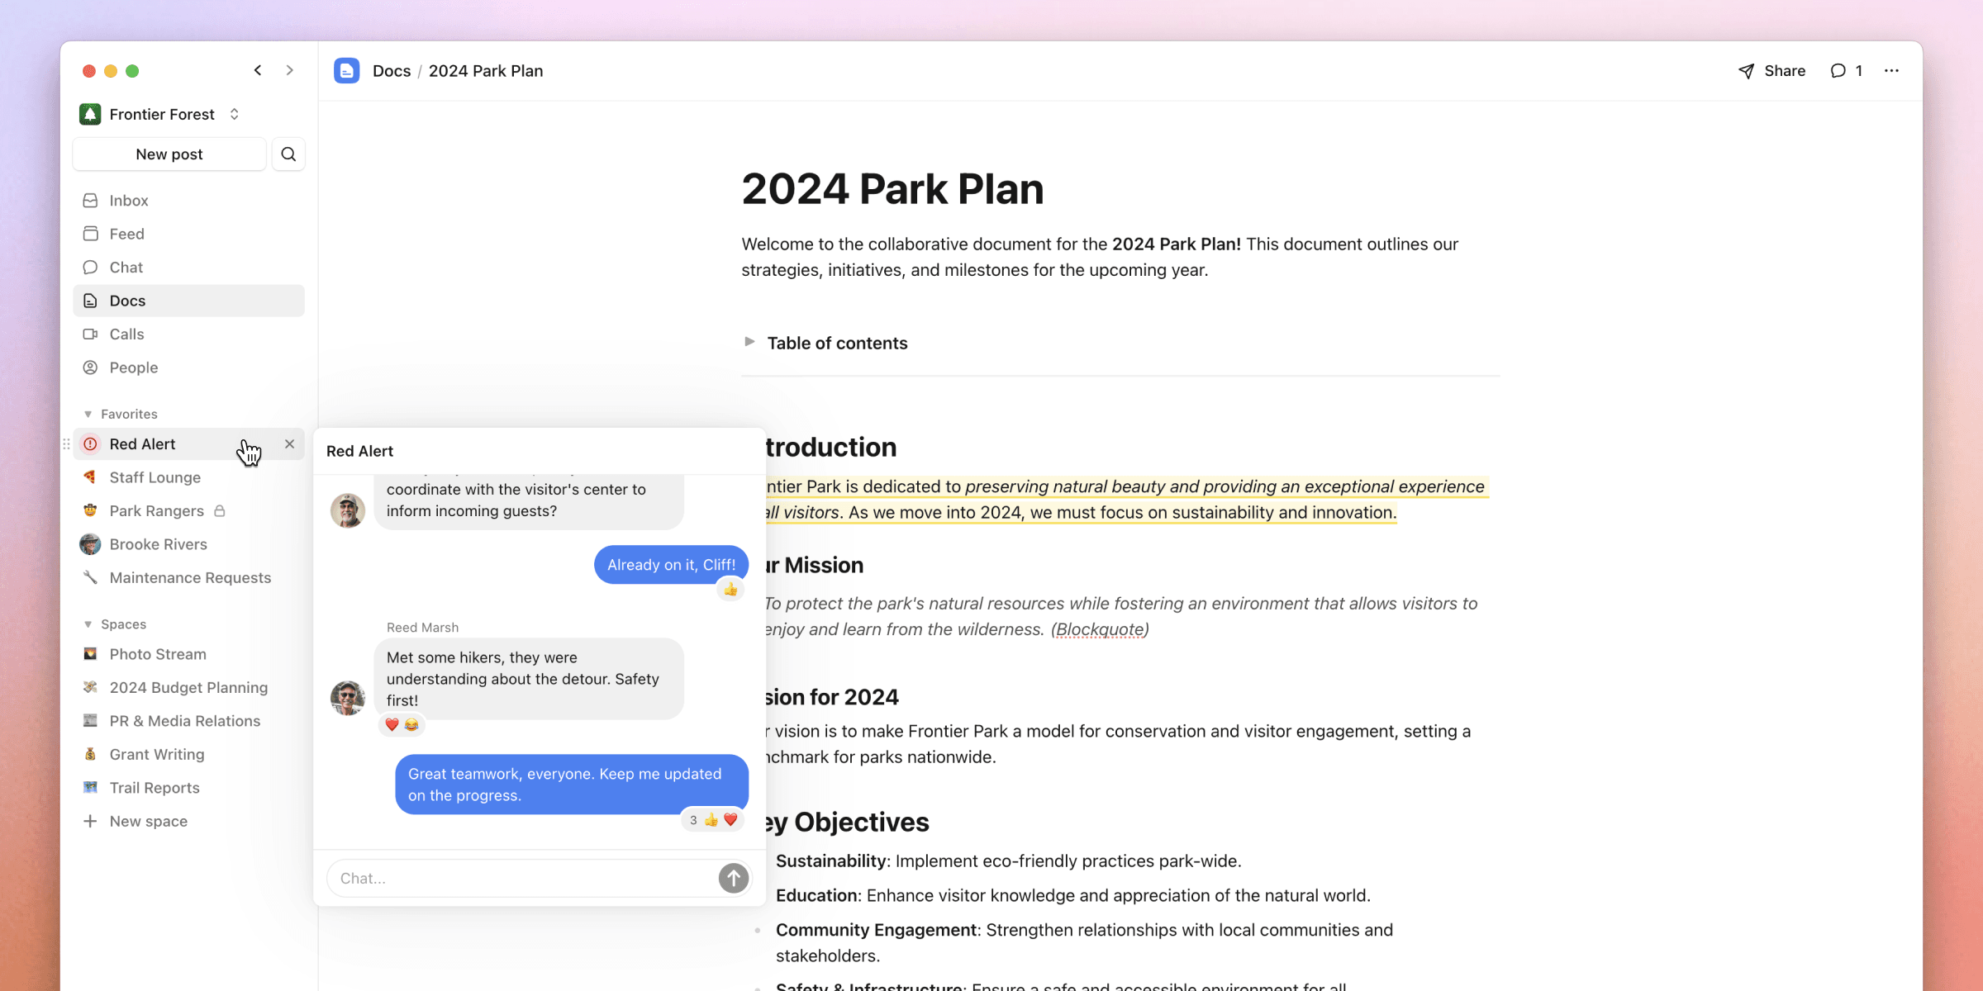The width and height of the screenshot is (1983, 991).
Task: Open the Inbox section
Action: coord(129,200)
